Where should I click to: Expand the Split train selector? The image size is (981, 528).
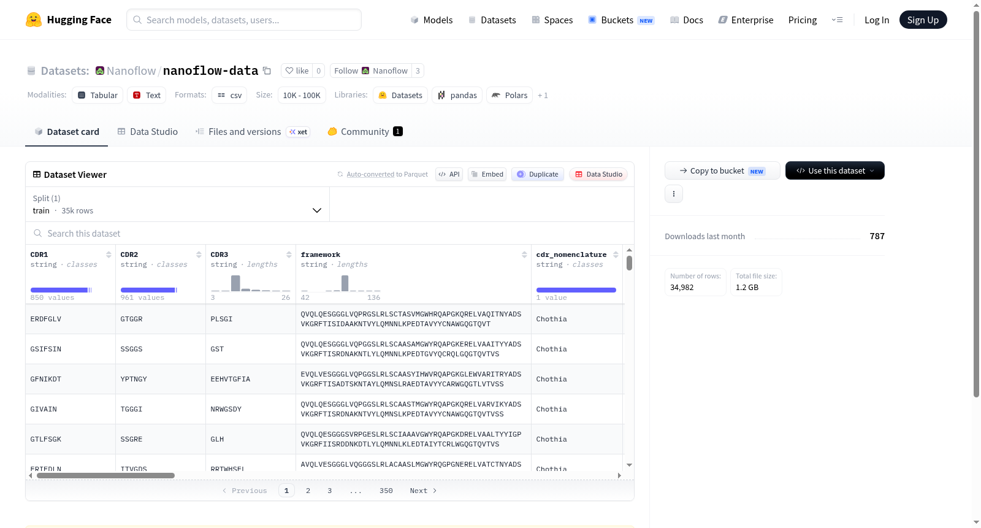[177, 204]
